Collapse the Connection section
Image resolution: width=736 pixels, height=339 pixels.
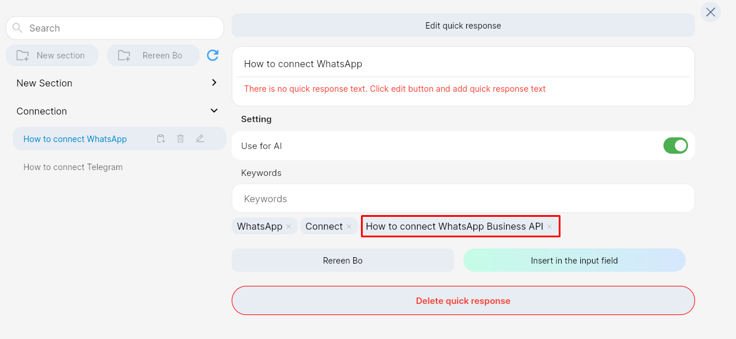point(214,110)
